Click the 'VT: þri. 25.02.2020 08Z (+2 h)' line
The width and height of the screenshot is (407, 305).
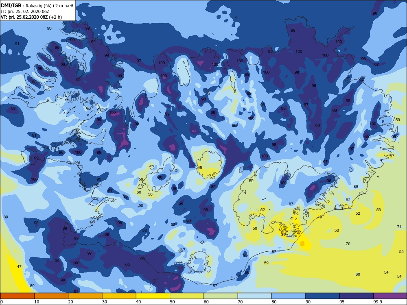point(31,17)
